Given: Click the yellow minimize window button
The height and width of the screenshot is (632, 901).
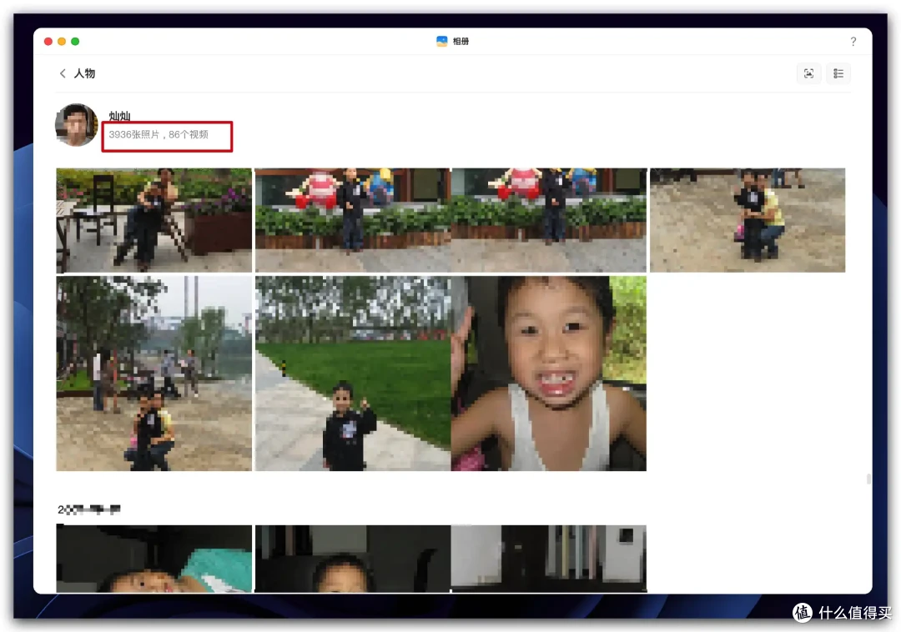Looking at the screenshot, I should (x=62, y=42).
